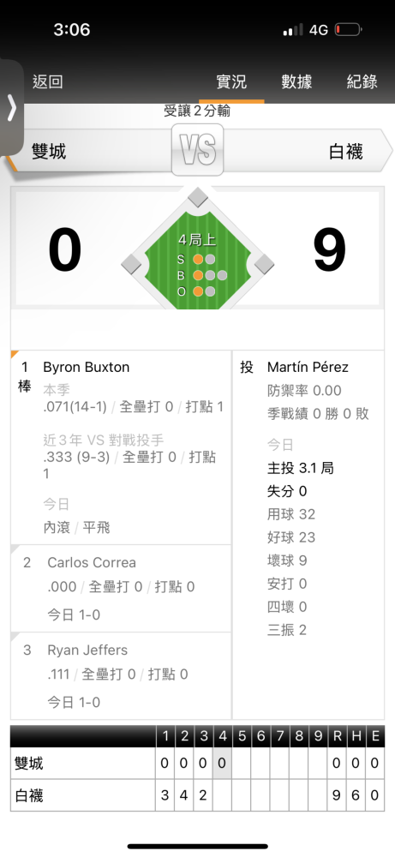395x857 pixels.
Task: Tap first base on diamond
Action: [264, 264]
